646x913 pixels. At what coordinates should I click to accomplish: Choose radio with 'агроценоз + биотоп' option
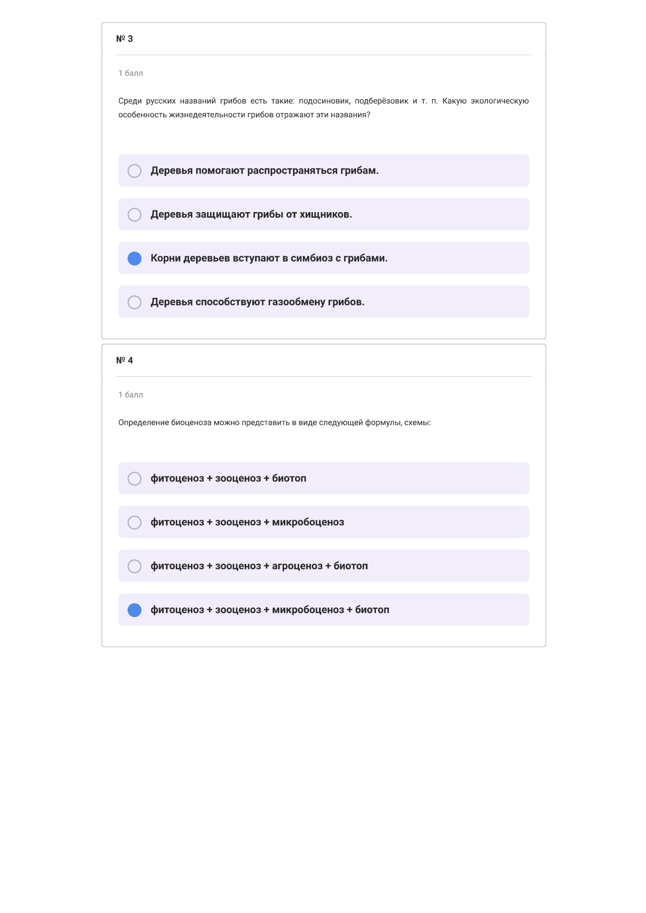135,566
